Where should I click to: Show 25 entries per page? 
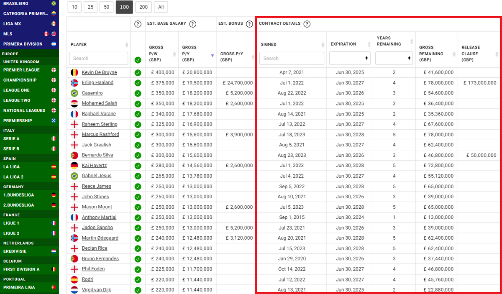pyautogui.click(x=90, y=7)
